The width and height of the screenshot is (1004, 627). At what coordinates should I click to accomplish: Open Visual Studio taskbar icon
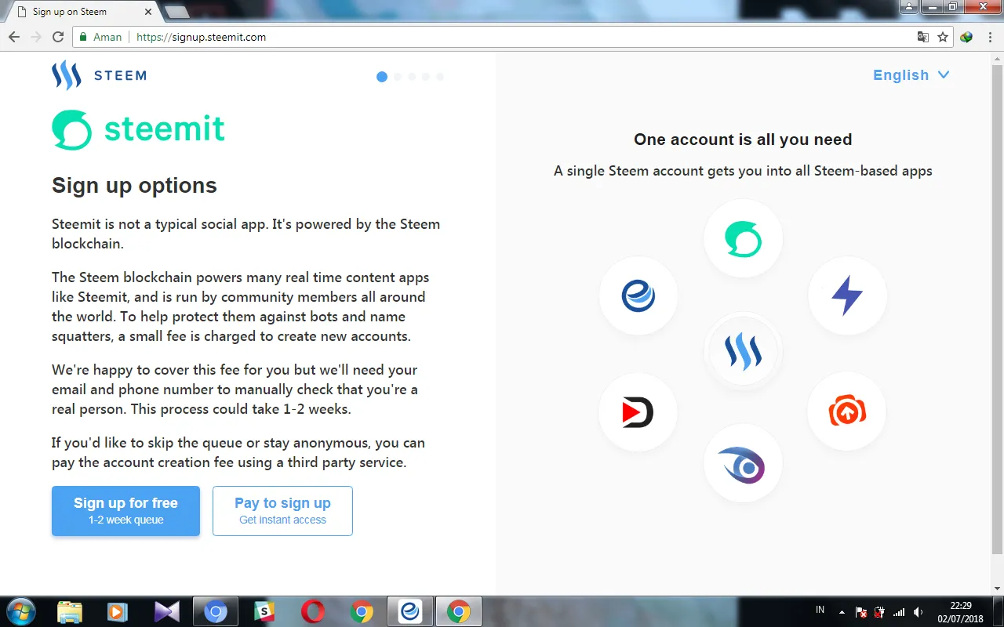[167, 611]
